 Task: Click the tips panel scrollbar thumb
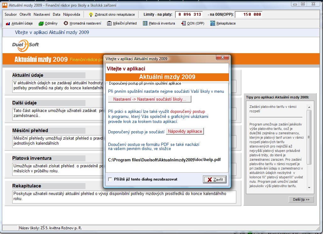coord(309,137)
